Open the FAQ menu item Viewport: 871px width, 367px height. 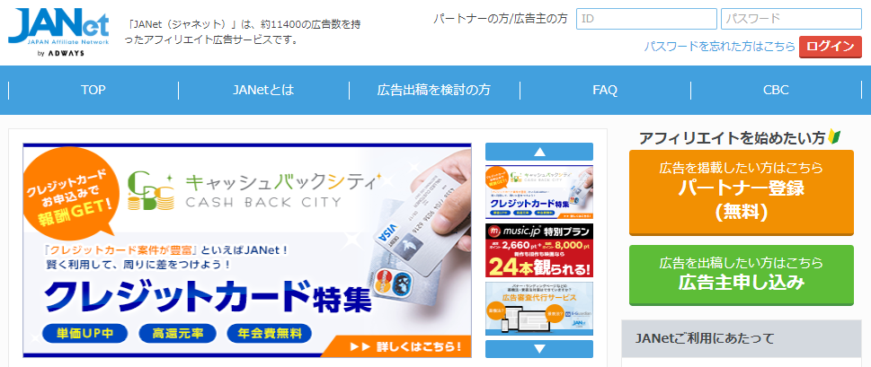point(605,90)
